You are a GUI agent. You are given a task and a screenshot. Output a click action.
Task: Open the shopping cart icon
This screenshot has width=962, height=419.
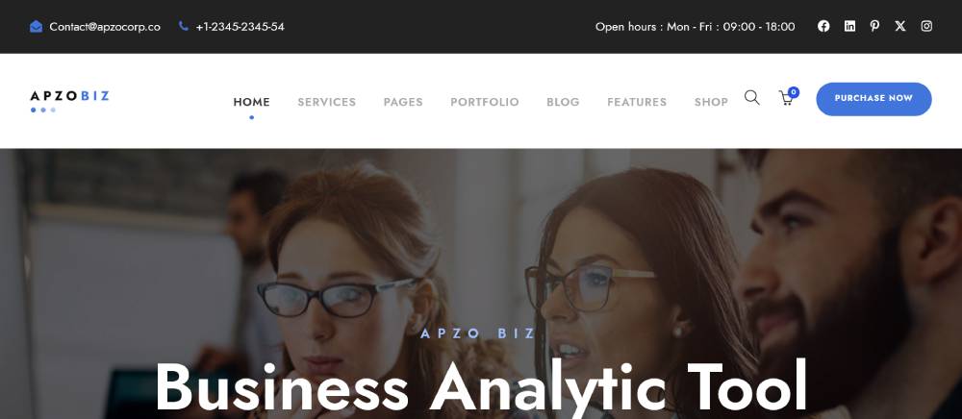point(788,97)
